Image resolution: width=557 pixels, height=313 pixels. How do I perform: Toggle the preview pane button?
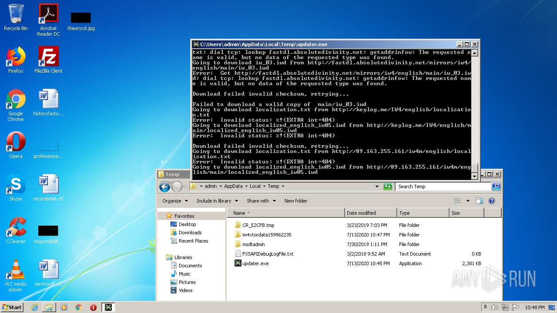(x=480, y=201)
